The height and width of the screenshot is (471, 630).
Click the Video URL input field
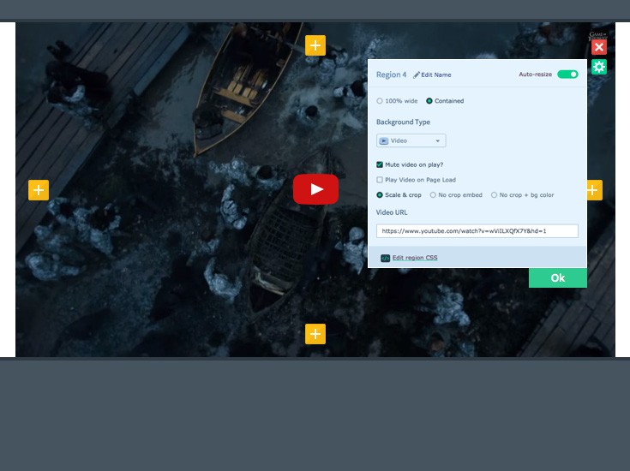[x=477, y=231]
